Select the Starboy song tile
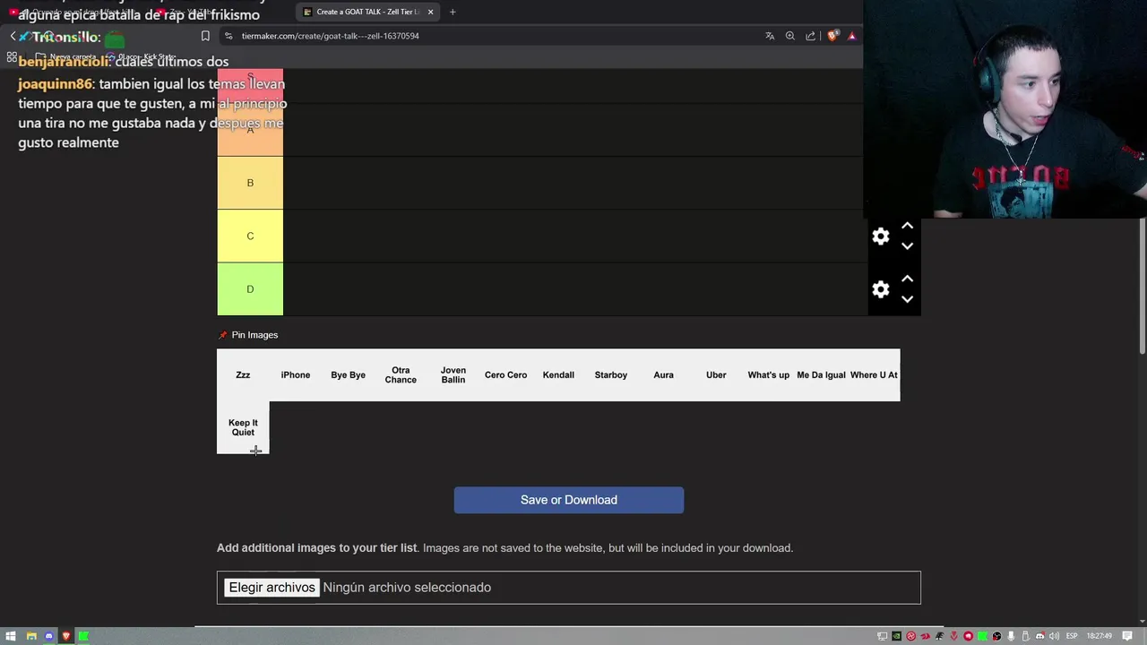 pos(611,374)
